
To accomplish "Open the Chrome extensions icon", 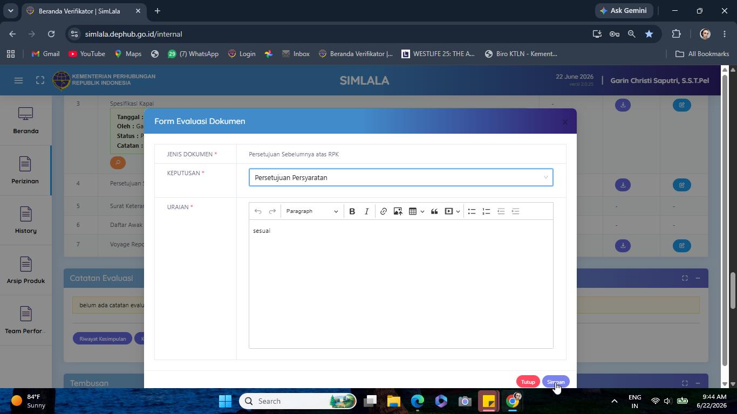I will (x=676, y=34).
